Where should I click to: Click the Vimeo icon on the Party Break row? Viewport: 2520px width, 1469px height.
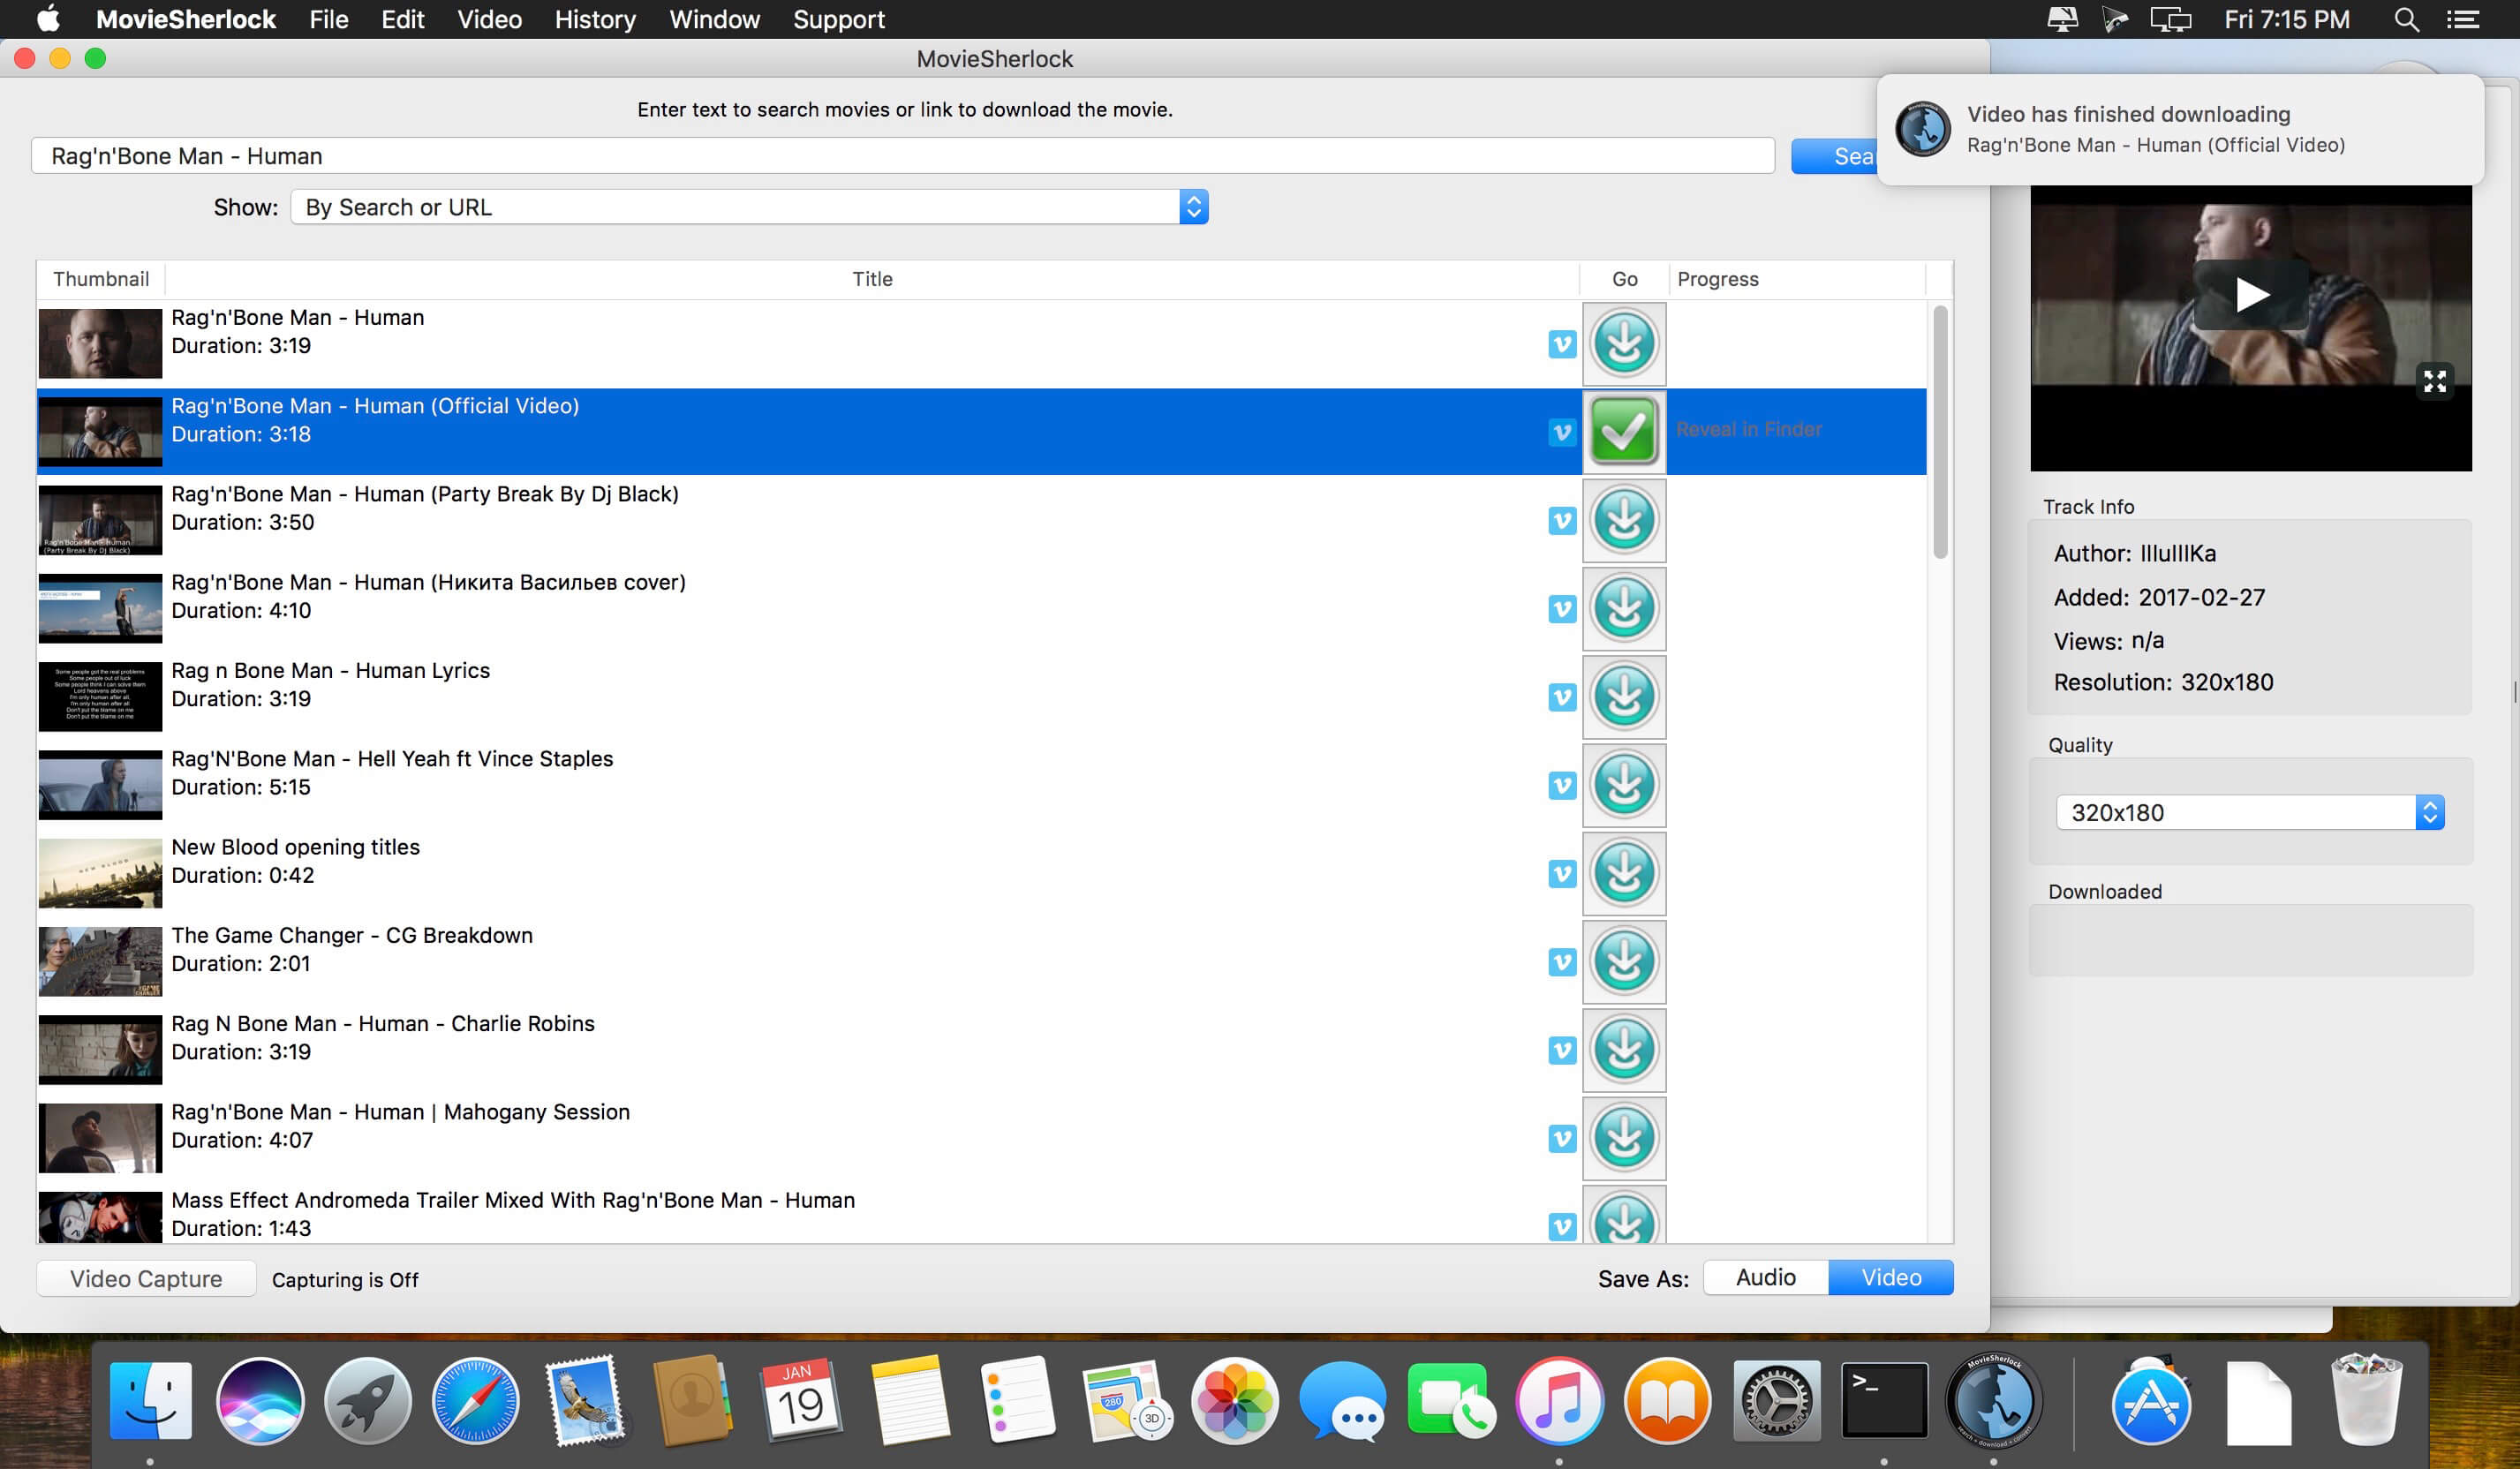pyautogui.click(x=1561, y=520)
